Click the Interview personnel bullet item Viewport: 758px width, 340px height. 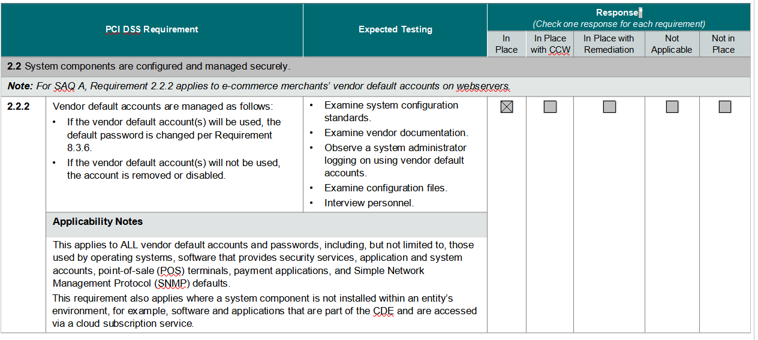point(369,203)
